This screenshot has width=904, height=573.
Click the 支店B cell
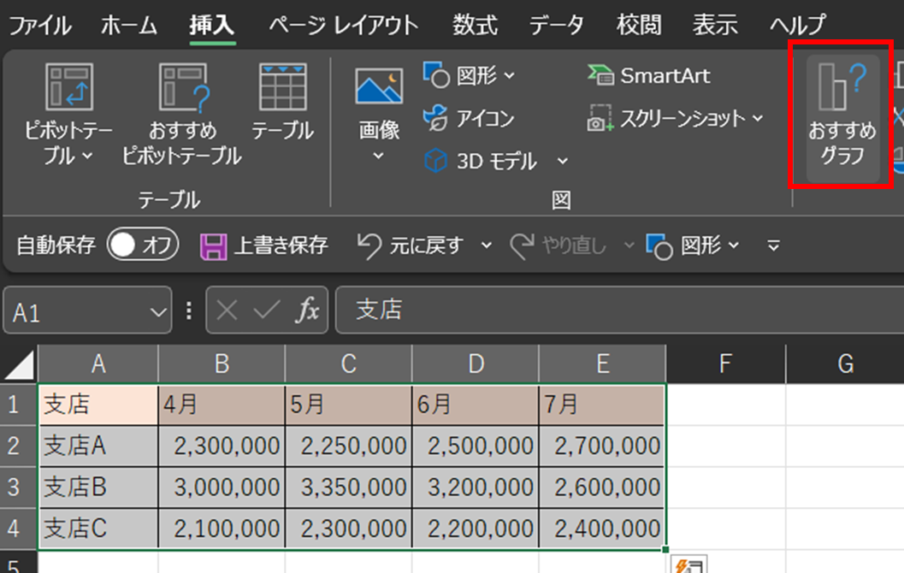coord(98,487)
